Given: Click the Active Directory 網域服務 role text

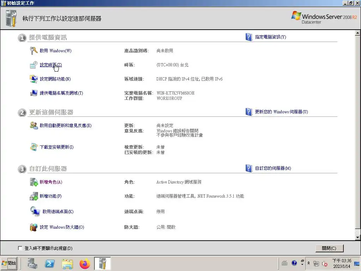Looking at the screenshot, I should (x=179, y=182).
